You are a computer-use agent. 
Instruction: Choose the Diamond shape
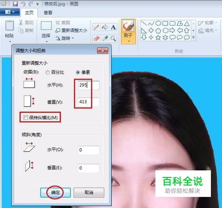151,31
